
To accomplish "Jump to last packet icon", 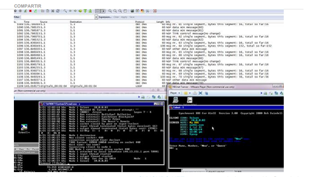I will pos(90,11).
